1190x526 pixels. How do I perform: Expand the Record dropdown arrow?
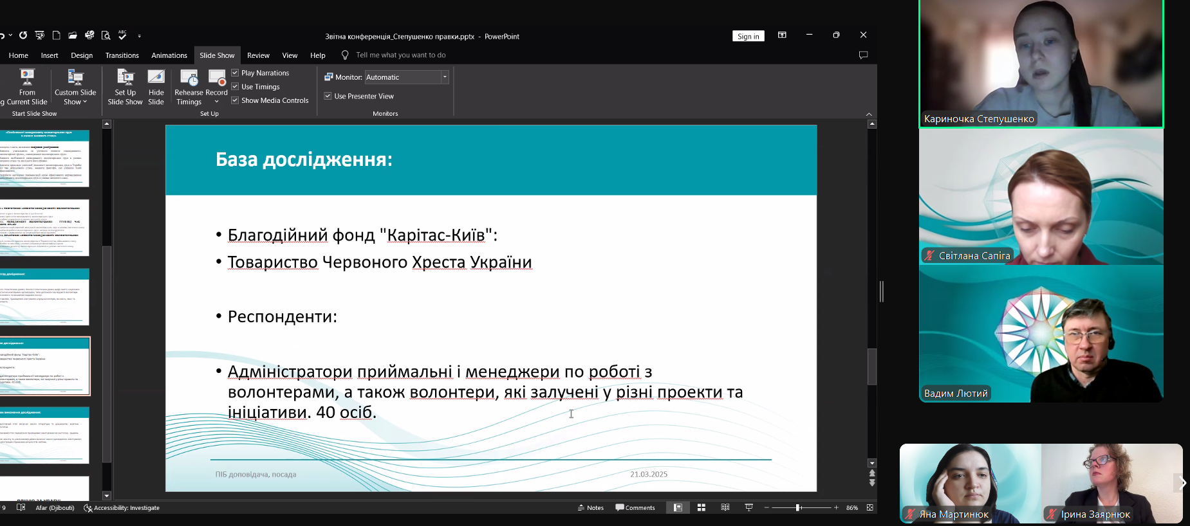217,102
